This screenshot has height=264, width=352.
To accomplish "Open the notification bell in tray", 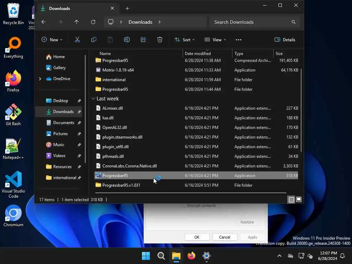I will click(x=343, y=256).
